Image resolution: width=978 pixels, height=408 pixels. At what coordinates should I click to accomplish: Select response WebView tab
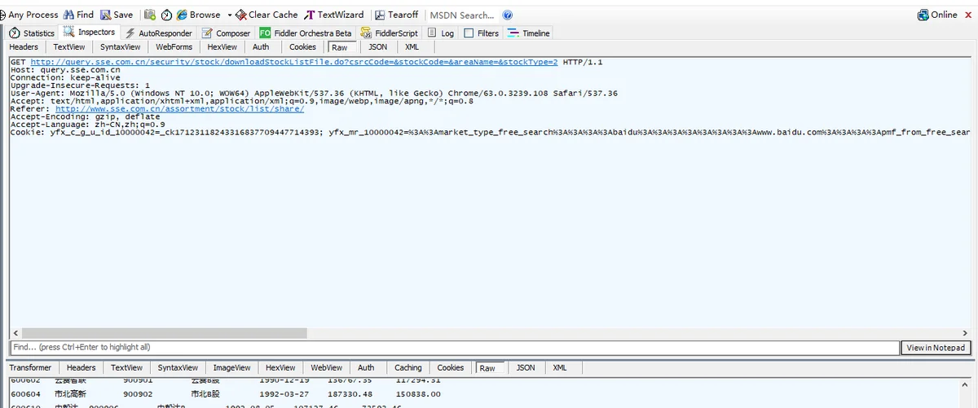(x=327, y=368)
